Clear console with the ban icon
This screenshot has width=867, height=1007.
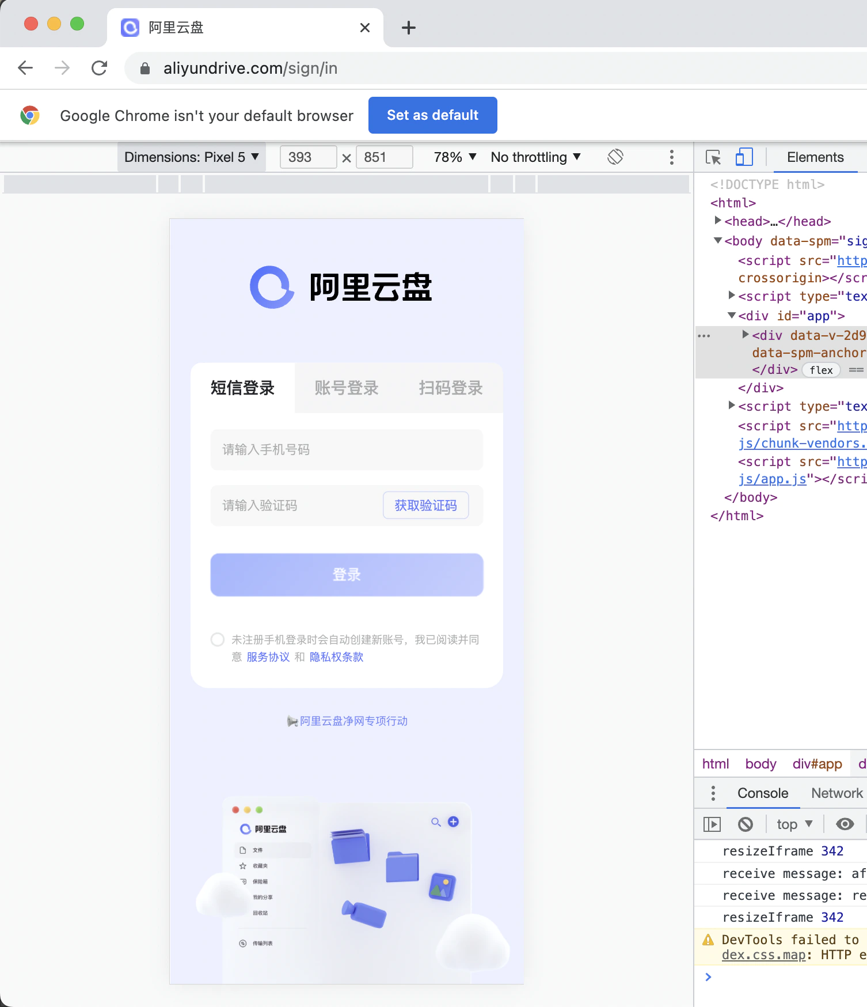tap(746, 824)
